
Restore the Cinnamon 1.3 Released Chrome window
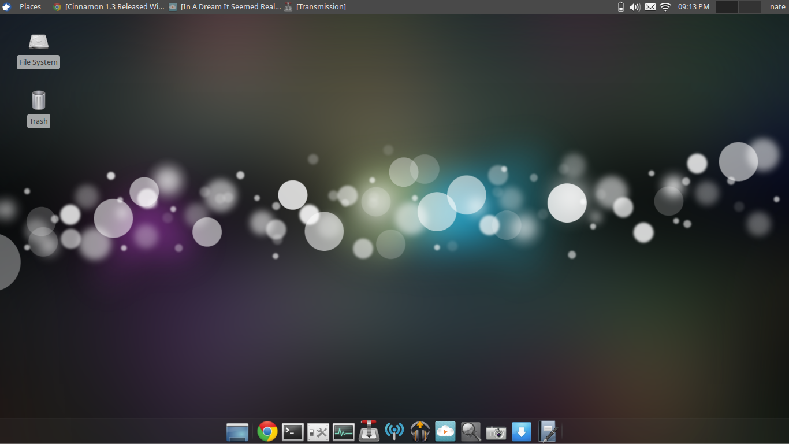pos(109,7)
